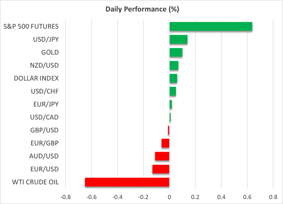The image size is (283, 204).
Task: Select the USD/CHF green bar
Action: 173,91
